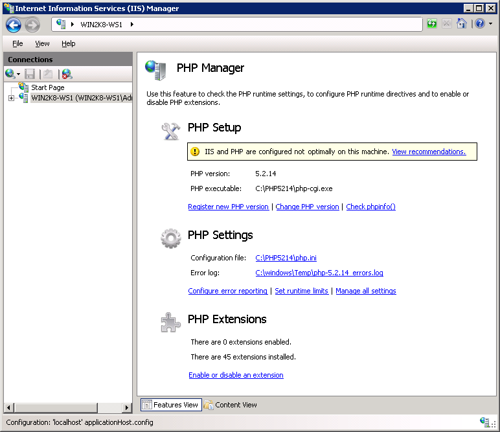Select Start Page in Connections tree
The image size is (500, 432).
point(47,87)
